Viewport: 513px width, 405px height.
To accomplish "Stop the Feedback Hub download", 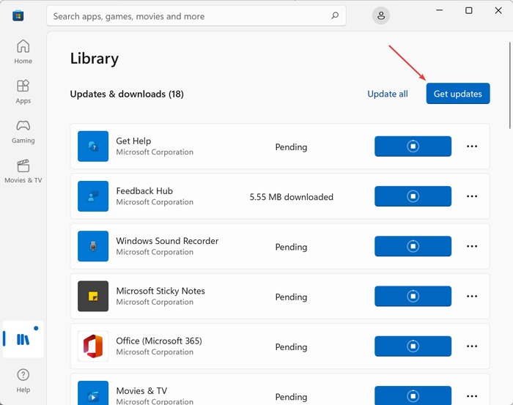I will coord(413,196).
